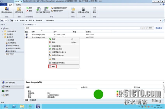Choose Distribute Content (D) in context menu
Viewport: 165px width, 109px height.
[x=63, y=46]
